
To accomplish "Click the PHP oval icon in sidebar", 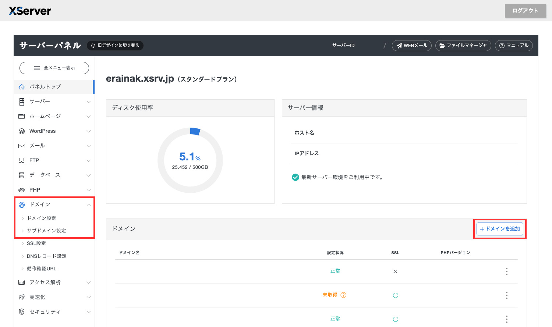I will click(x=22, y=190).
